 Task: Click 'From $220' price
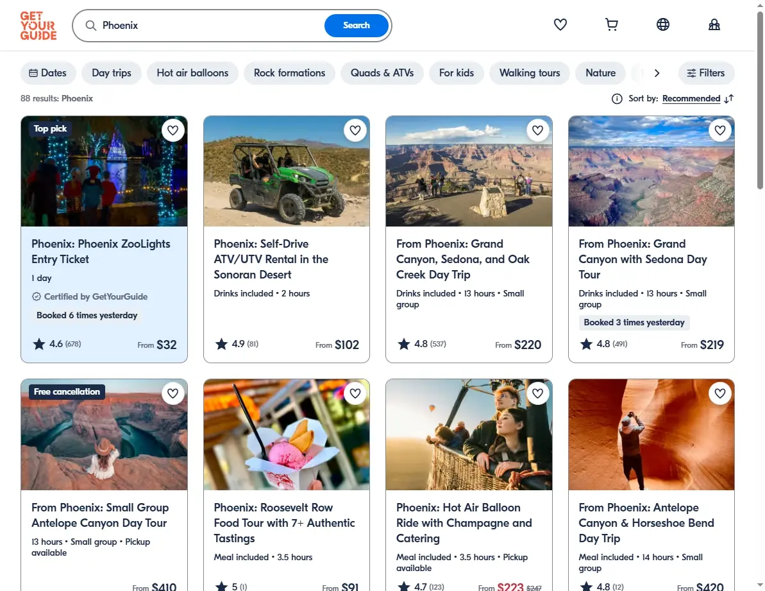pos(518,345)
